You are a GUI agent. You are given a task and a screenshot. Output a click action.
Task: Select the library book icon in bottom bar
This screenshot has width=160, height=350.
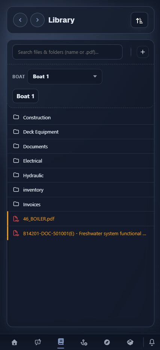61,342
